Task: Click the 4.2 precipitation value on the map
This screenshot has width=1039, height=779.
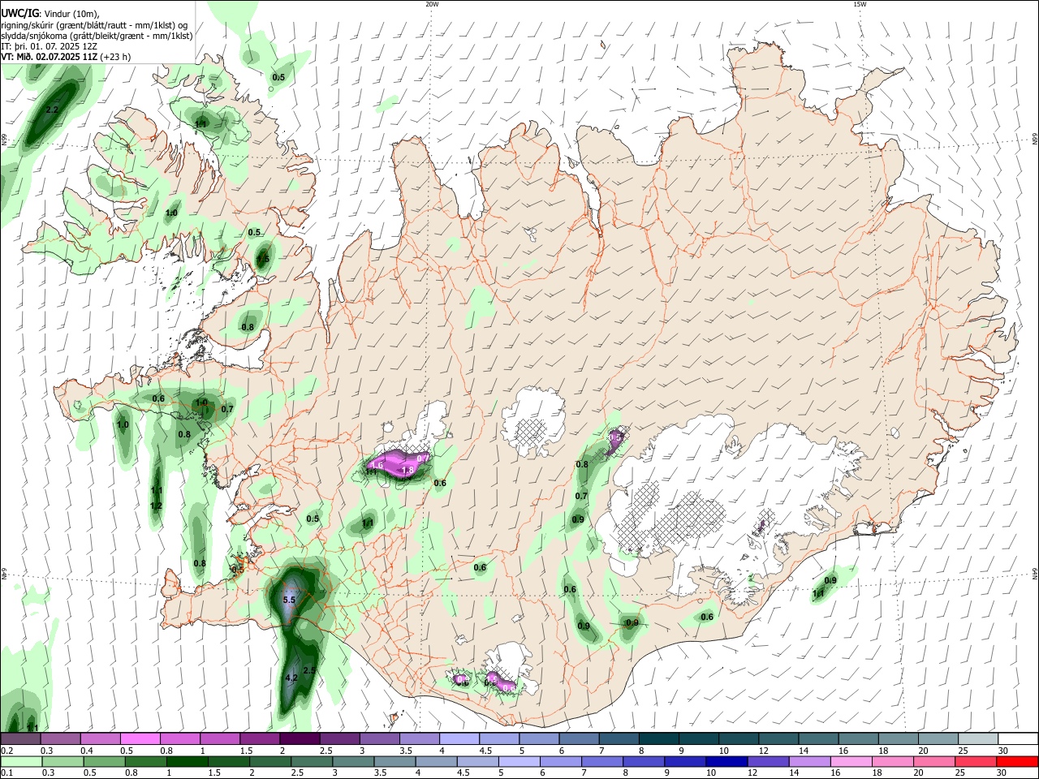Action: (x=292, y=678)
